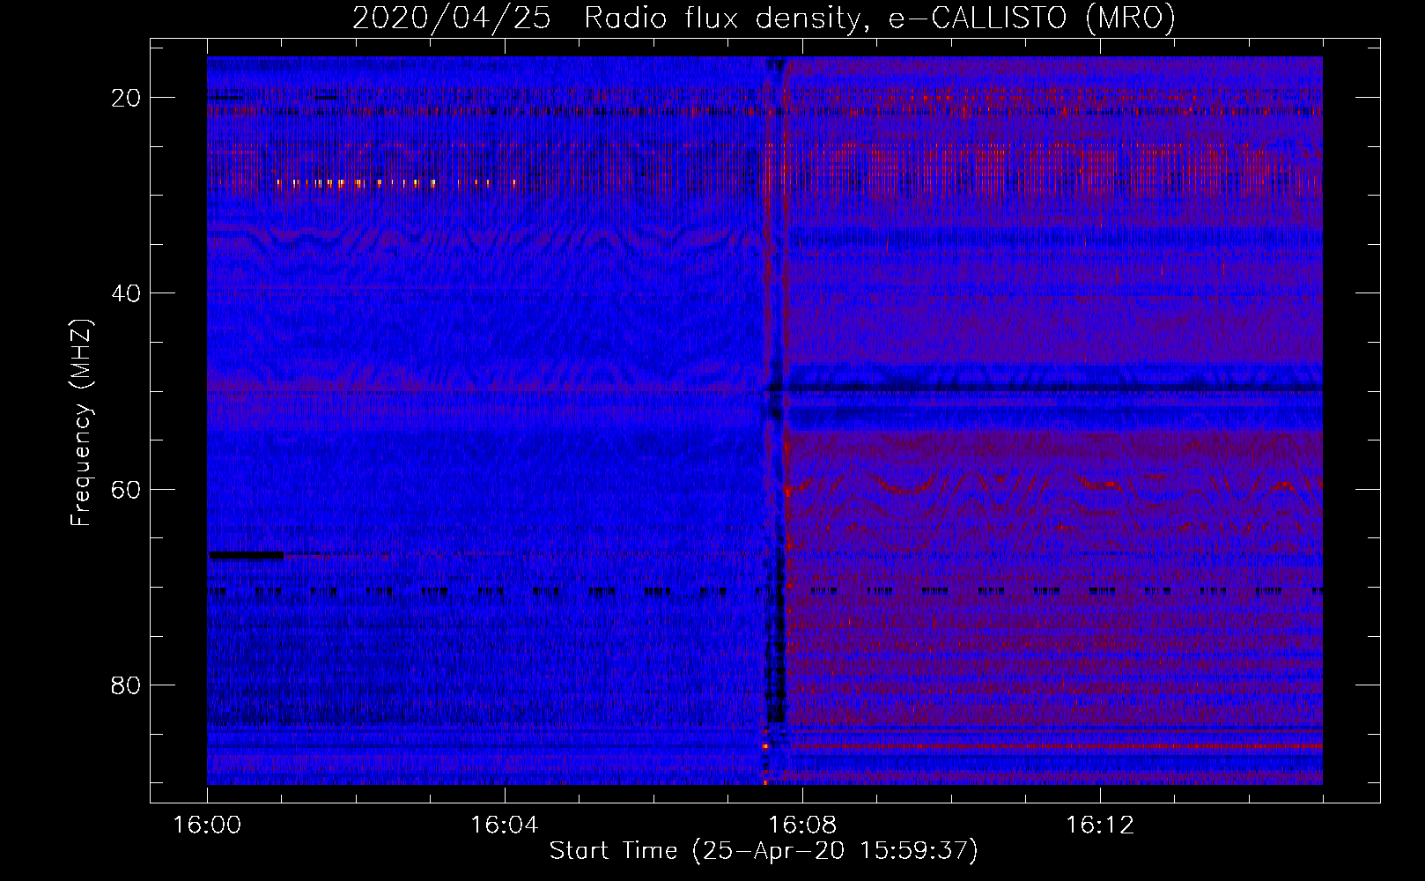Click the 60 MHz frequency tick label
Viewport: 1425px width, 881px height.
126,489
